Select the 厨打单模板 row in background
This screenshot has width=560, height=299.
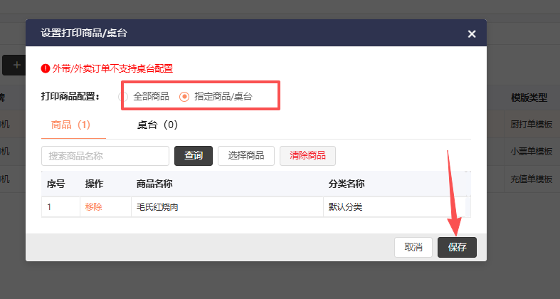532,125
